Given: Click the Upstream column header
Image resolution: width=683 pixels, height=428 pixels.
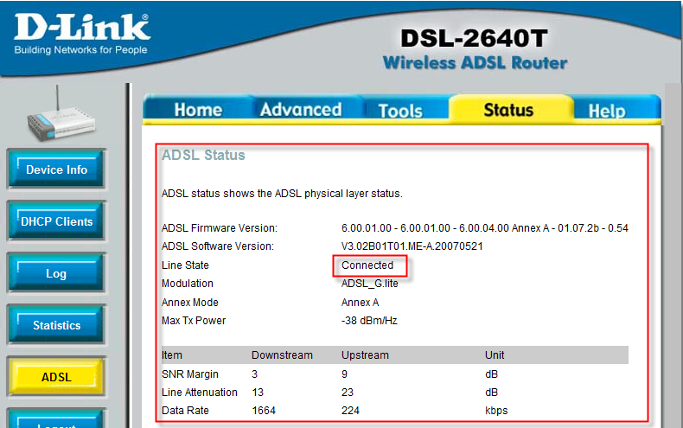Looking at the screenshot, I should (x=365, y=355).
